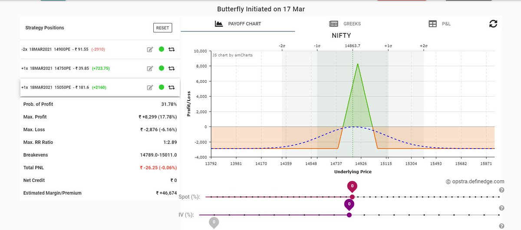521x230 pixels.
Task: Switch to the P&L tab
Action: click(439, 24)
